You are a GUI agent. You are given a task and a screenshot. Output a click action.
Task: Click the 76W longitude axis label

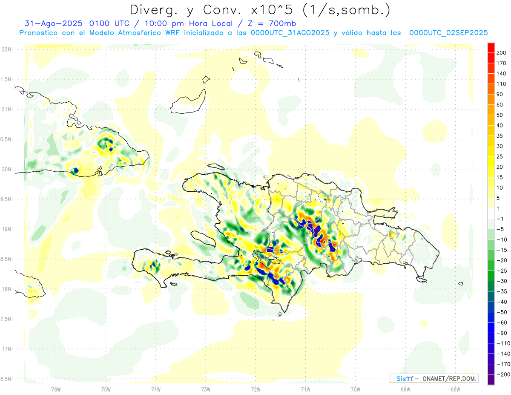coord(56,389)
